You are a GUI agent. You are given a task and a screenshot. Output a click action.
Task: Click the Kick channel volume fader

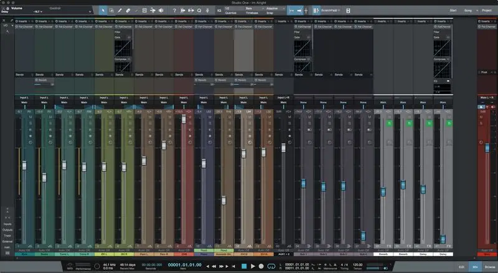click(24, 166)
